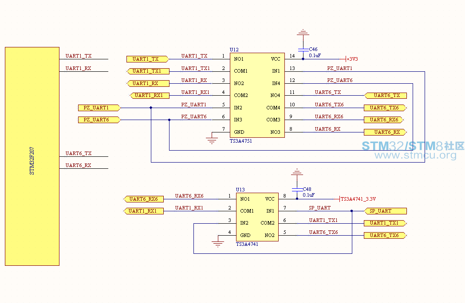Click the 0.1uF value of capacitor C46
465x303 pixels.
315,55
